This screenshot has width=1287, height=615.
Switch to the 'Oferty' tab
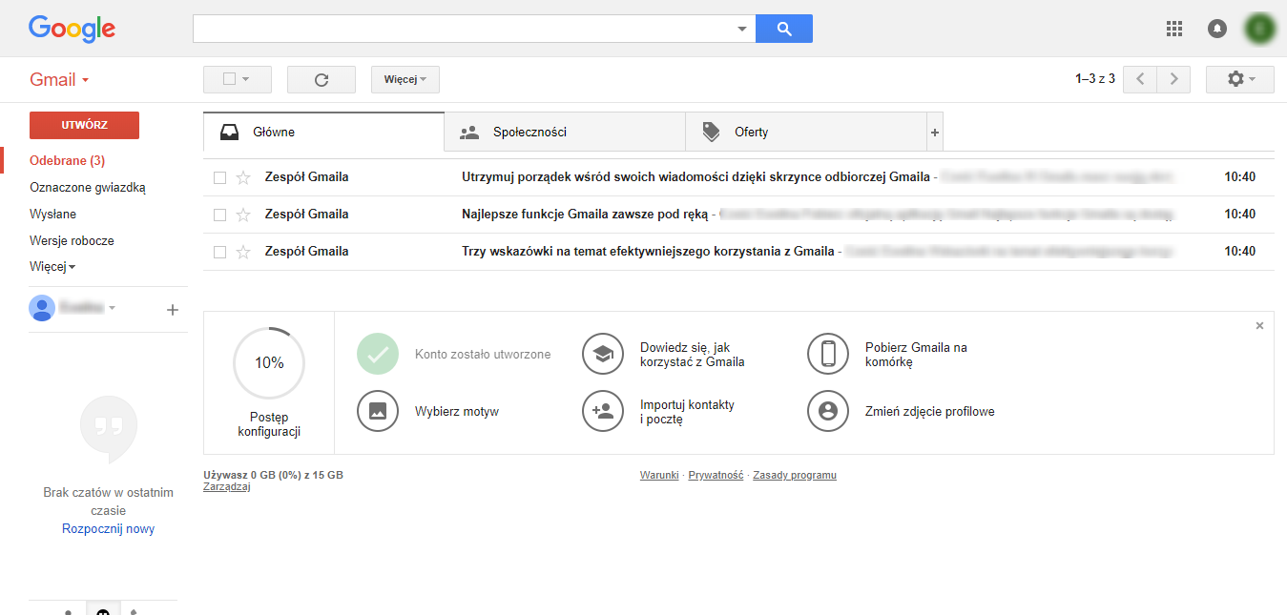point(806,133)
